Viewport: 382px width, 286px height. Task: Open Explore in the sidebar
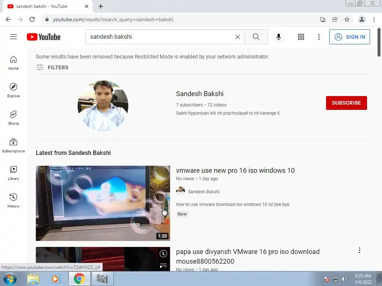pos(13,90)
